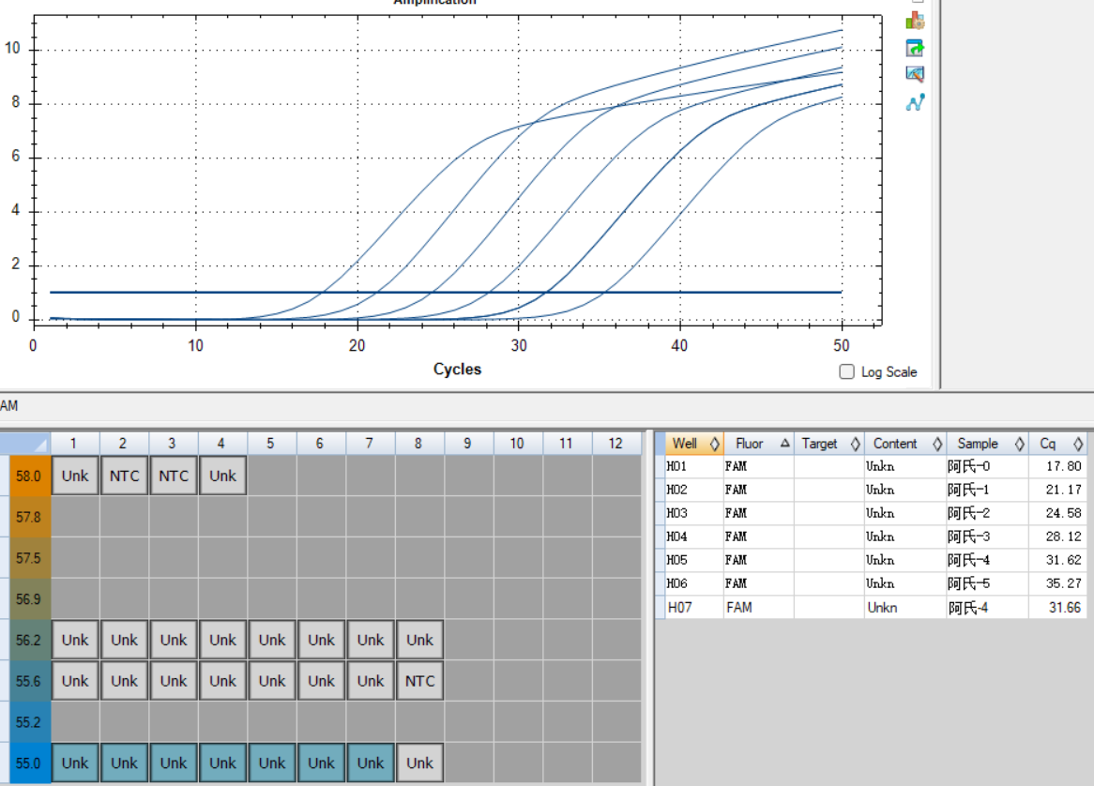This screenshot has height=786, width=1094.
Task: Click Unk well in row 58.0 column 1
Action: click(75, 476)
